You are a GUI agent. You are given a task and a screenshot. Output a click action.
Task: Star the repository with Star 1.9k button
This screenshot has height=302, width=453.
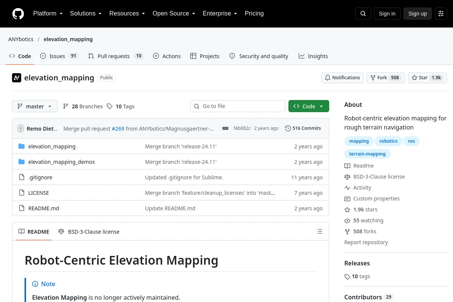tap(427, 78)
